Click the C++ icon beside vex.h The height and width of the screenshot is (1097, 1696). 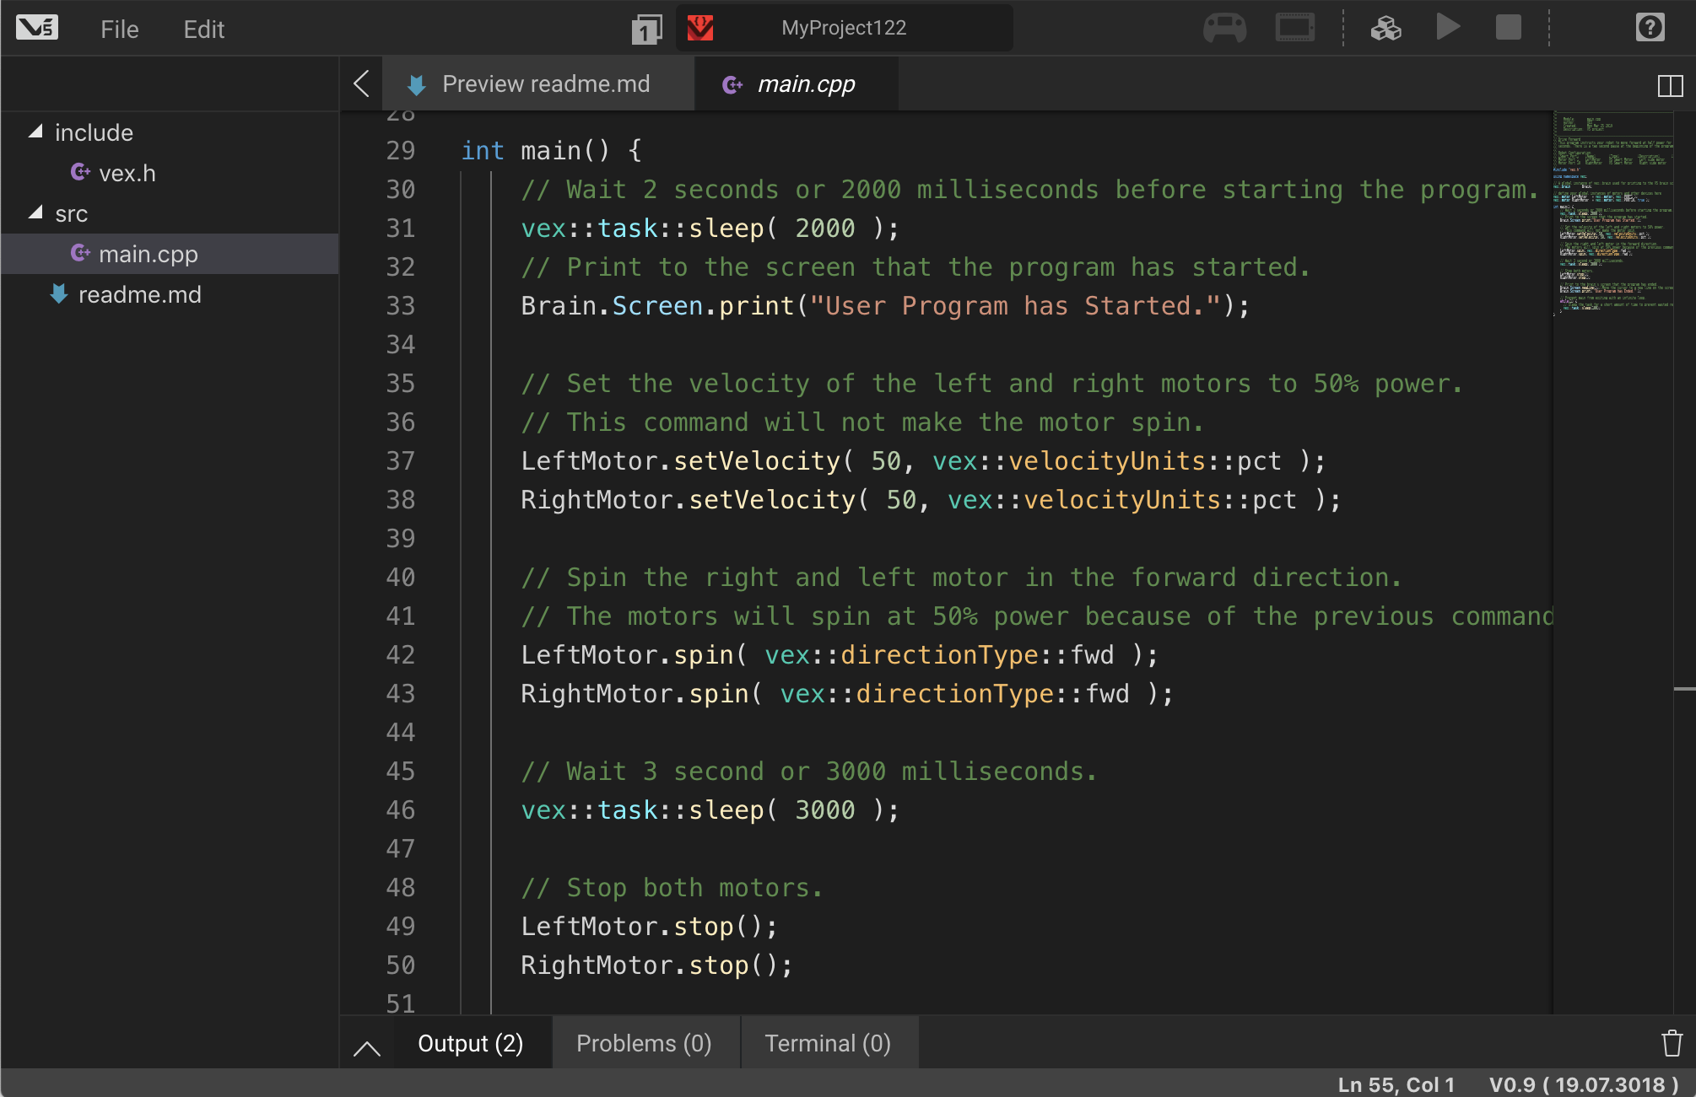point(80,172)
